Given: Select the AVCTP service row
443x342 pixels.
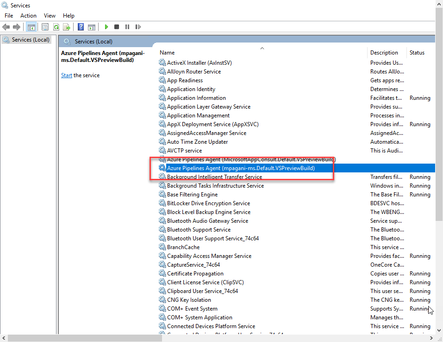Looking at the screenshot, I should 184,150.
